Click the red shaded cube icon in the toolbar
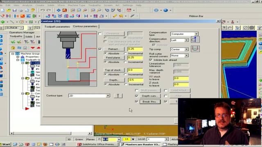The height and width of the screenshot is (147, 262). click(x=129, y=10)
